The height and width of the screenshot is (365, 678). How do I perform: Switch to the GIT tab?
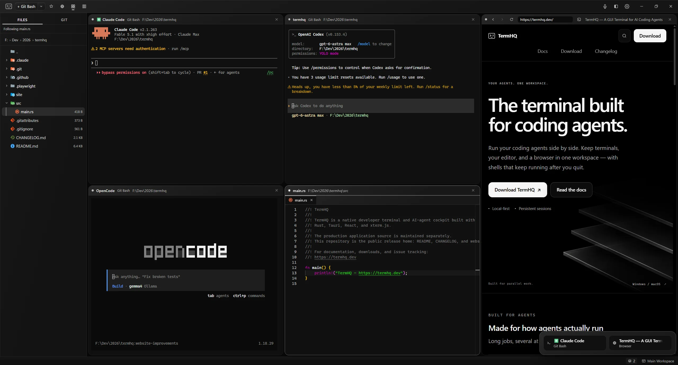pyautogui.click(x=64, y=20)
